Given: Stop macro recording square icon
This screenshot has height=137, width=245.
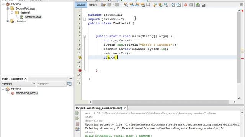Looking at the screenshot, I should coord(191,5).
